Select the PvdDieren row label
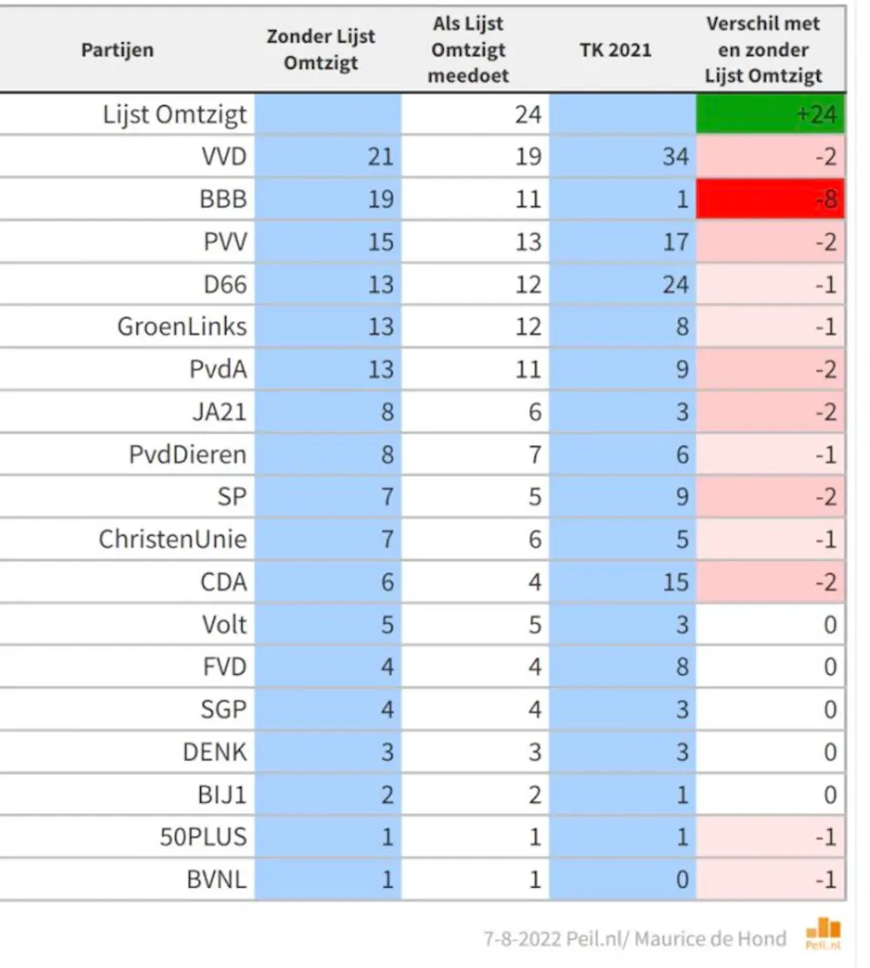Image resolution: width=870 pixels, height=968 pixels. [x=188, y=454]
